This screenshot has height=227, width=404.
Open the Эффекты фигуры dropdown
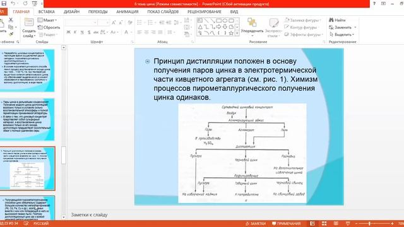(304, 35)
